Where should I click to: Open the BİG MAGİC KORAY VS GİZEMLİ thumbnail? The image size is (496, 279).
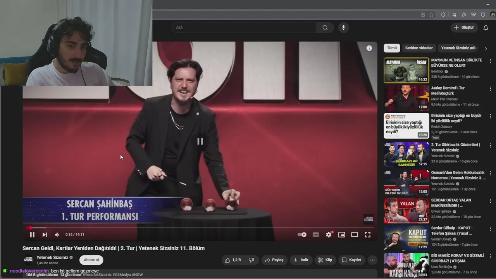pyautogui.click(x=406, y=265)
